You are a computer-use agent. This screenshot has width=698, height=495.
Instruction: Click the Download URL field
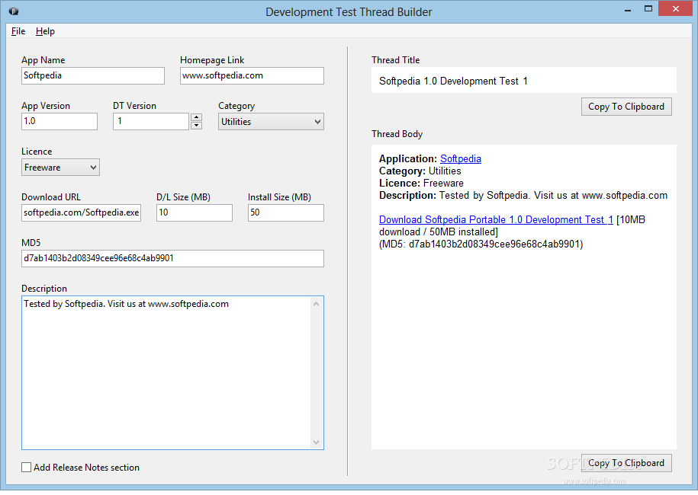81,212
